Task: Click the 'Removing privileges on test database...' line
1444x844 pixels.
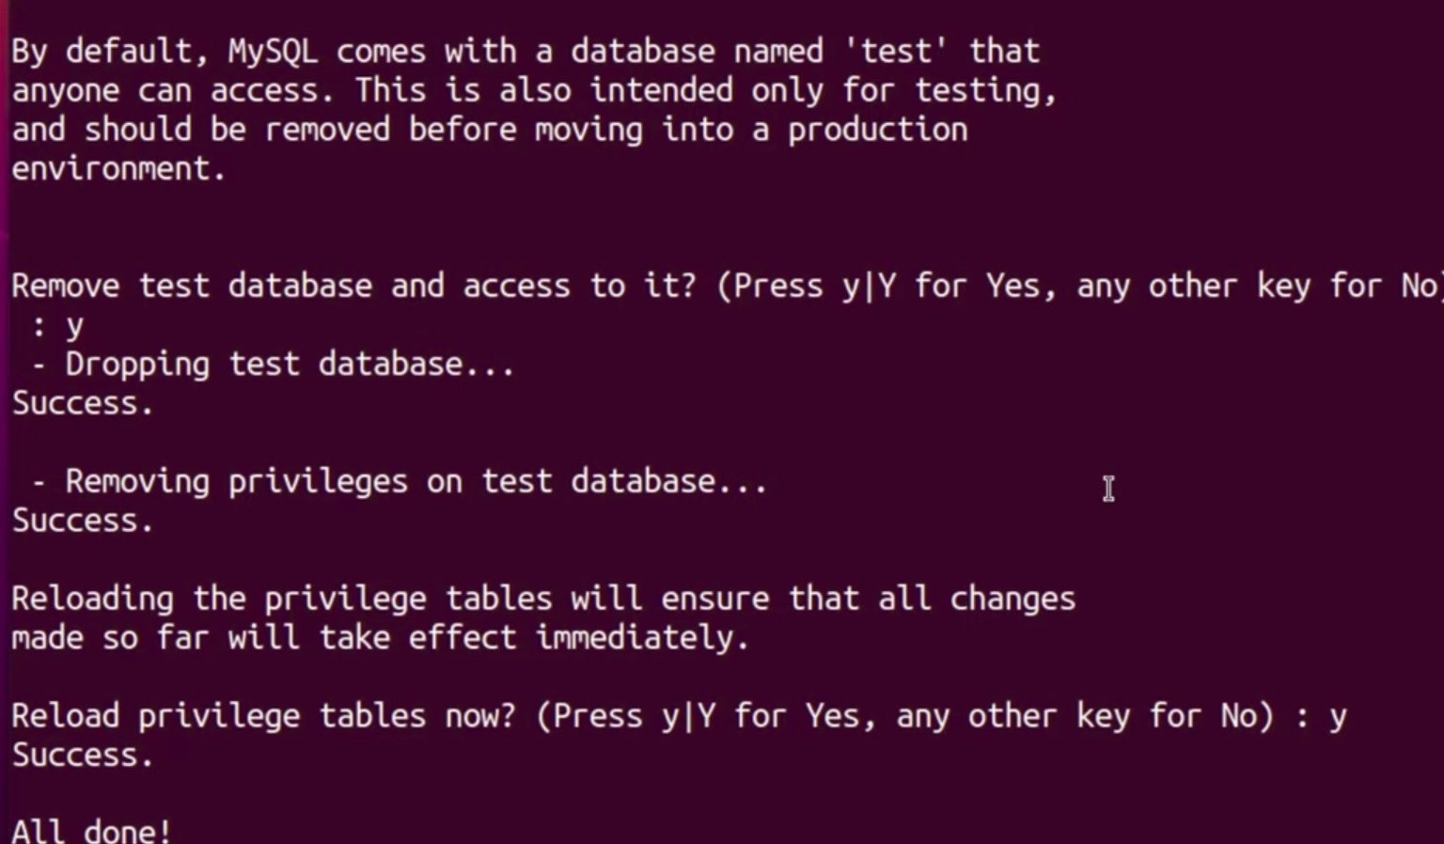Action: point(416,482)
